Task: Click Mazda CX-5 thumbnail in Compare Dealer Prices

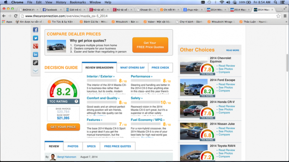Action: click(x=56, y=46)
